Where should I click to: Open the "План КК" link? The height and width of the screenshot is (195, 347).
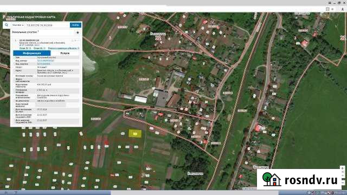tap(40, 48)
